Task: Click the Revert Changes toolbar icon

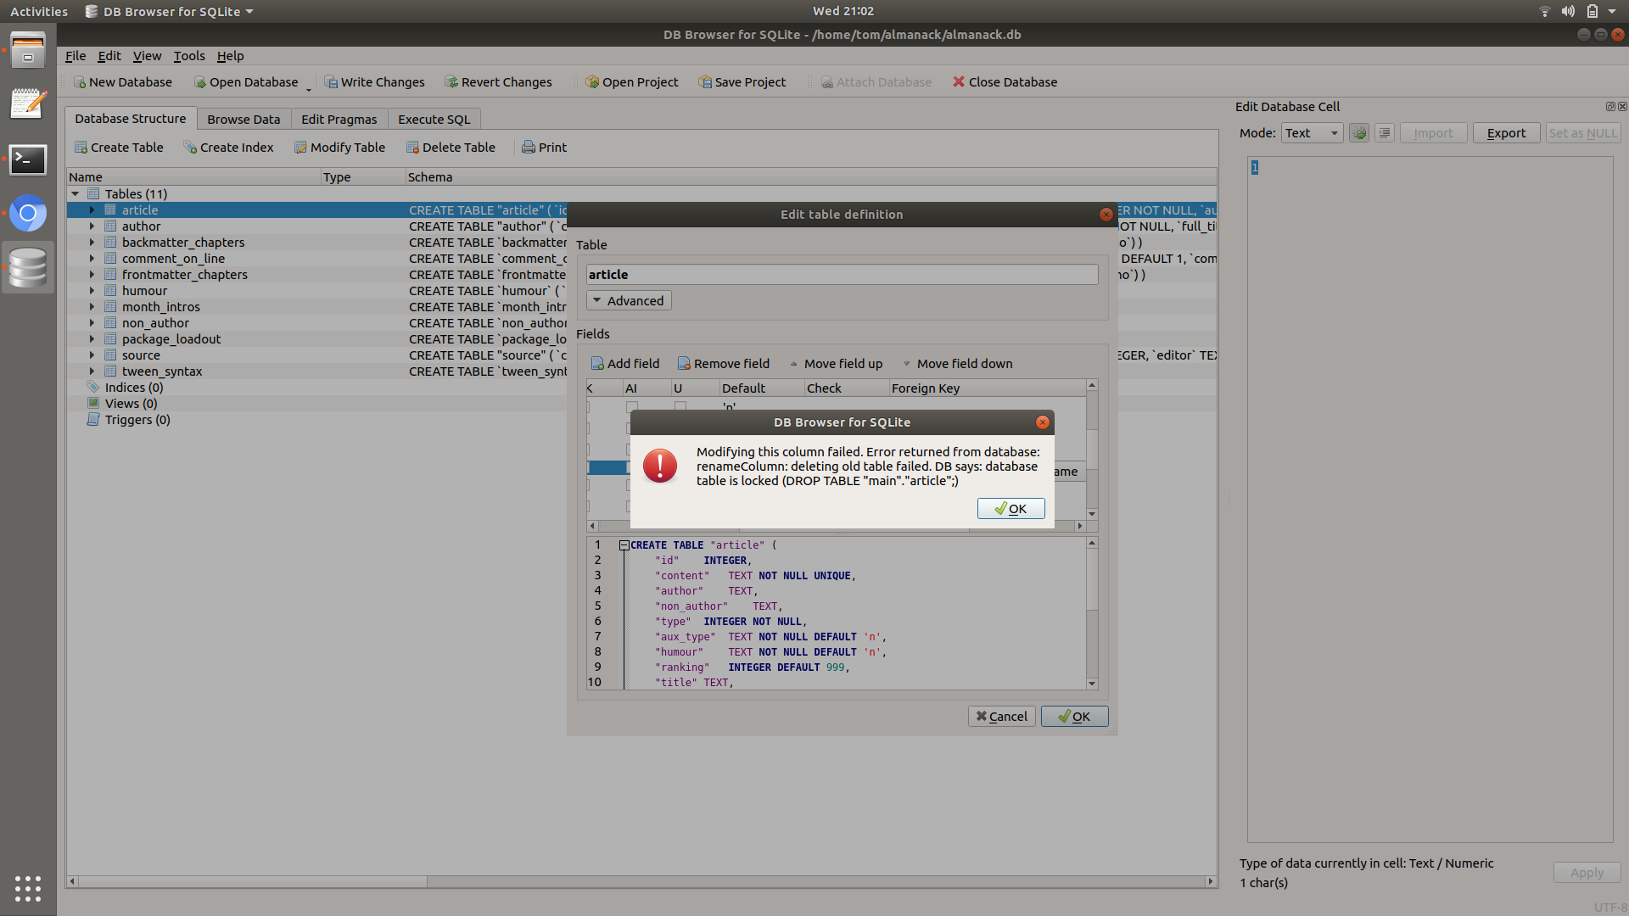Action: 451,81
